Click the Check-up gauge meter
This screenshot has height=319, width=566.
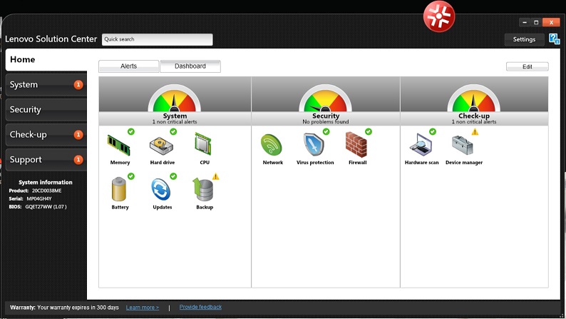tap(473, 98)
